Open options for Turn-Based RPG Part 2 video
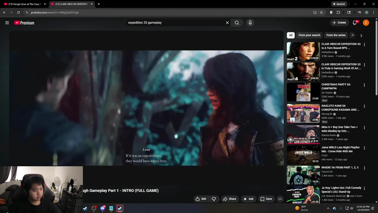378x213 pixels. pos(364,45)
